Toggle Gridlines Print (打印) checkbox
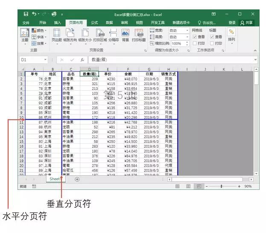 195,43
